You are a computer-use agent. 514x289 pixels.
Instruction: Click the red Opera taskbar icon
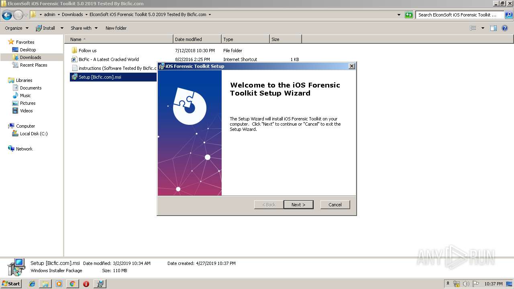click(x=86, y=284)
